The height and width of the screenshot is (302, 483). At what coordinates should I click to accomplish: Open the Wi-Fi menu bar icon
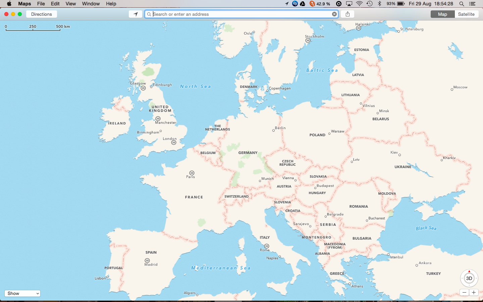pos(359,4)
